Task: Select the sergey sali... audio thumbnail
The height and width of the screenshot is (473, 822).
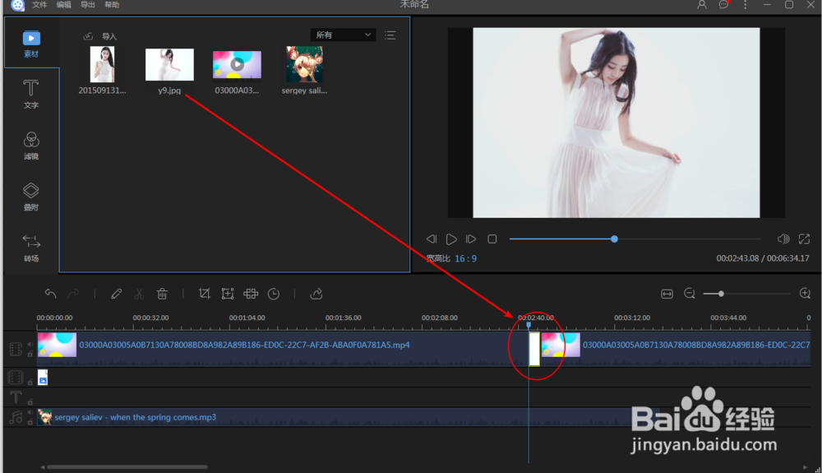Action: (x=305, y=64)
